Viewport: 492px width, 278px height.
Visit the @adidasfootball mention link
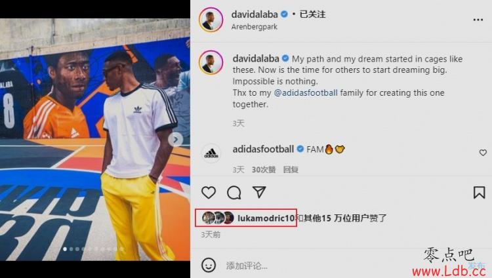[306, 93]
